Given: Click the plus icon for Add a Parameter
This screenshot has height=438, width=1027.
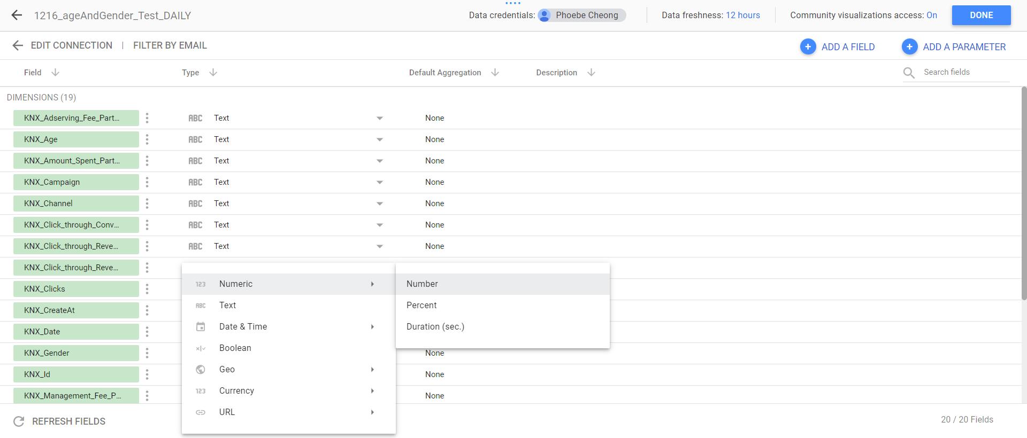Looking at the screenshot, I should click(x=909, y=47).
